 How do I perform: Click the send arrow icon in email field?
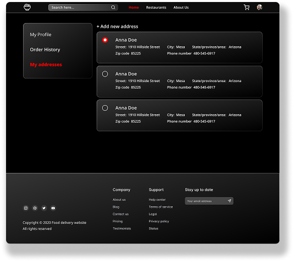pyautogui.click(x=230, y=201)
